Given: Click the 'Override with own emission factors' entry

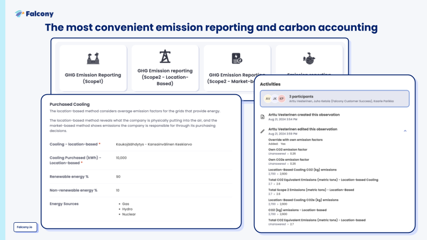Looking at the screenshot, I should coord(295,140).
